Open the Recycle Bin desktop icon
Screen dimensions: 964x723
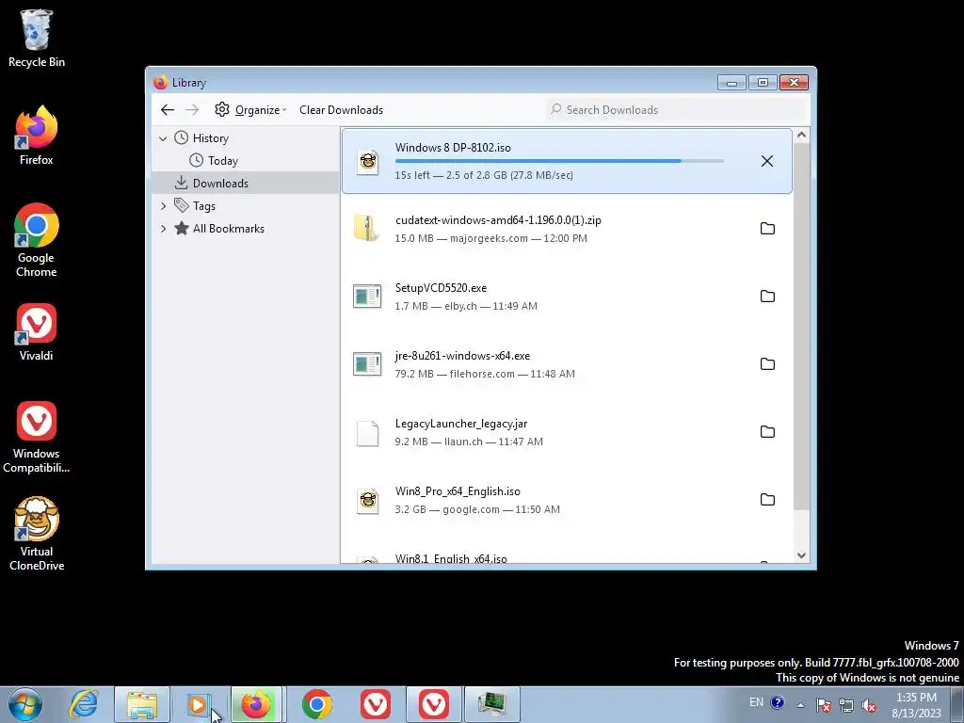pos(37,38)
